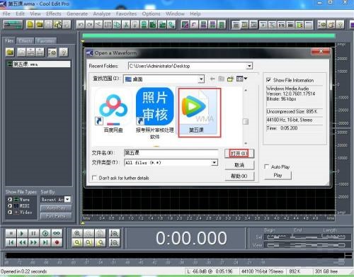Image resolution: width=354 pixels, height=277 pixels.
Task: Open the Options menu
Action: (x=151, y=13)
